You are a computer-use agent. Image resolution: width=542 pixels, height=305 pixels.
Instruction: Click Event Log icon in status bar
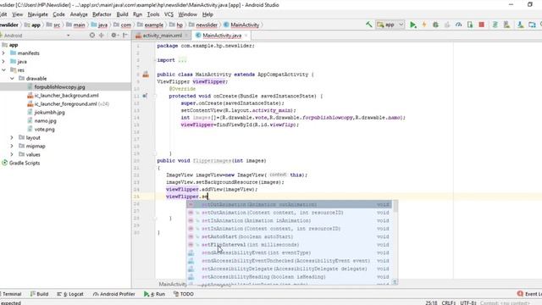(520, 294)
